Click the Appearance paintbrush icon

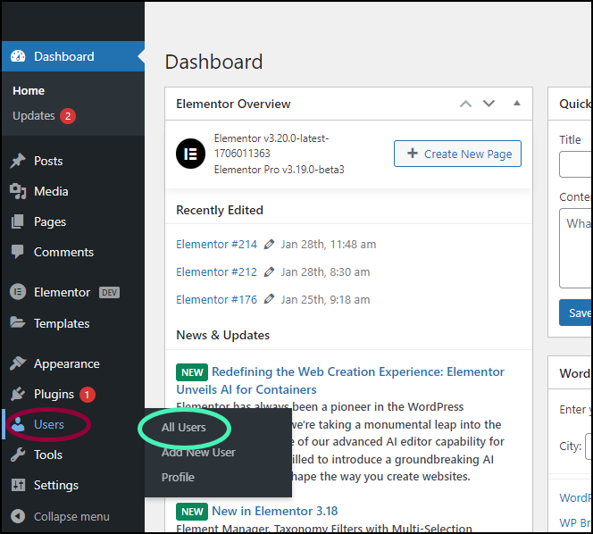(18, 363)
